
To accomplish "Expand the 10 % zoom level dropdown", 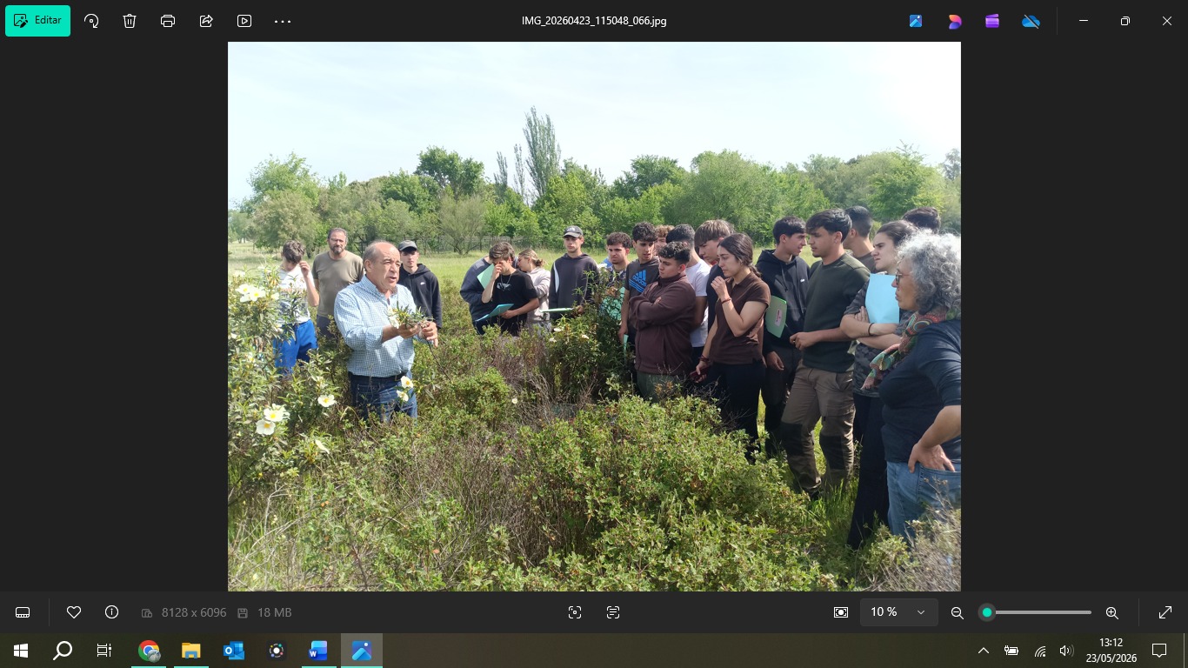I will (899, 612).
